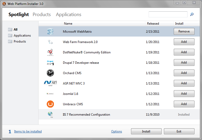
Task: Select IIS 7 Recommended Configuration name
Action: tap(86, 115)
